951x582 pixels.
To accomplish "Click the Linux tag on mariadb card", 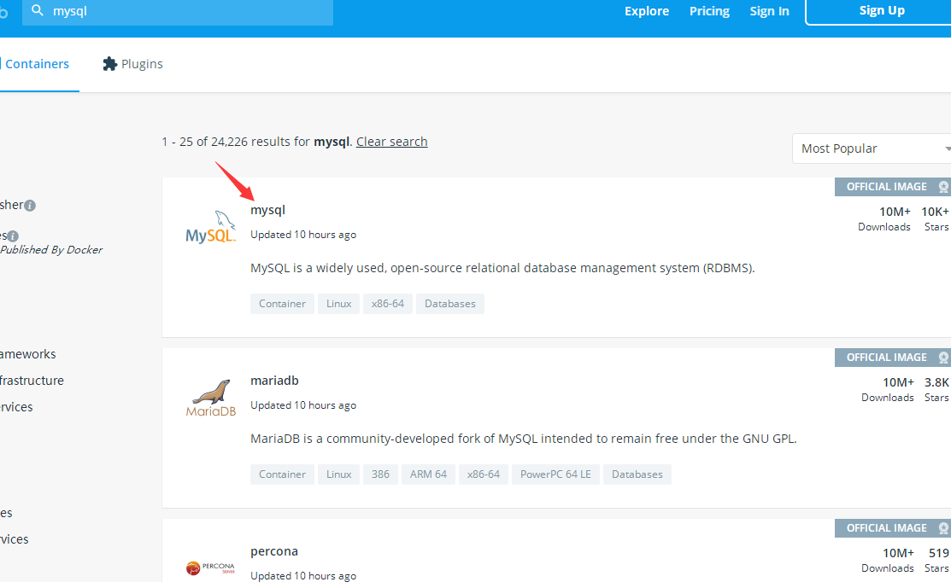I will (x=338, y=474).
